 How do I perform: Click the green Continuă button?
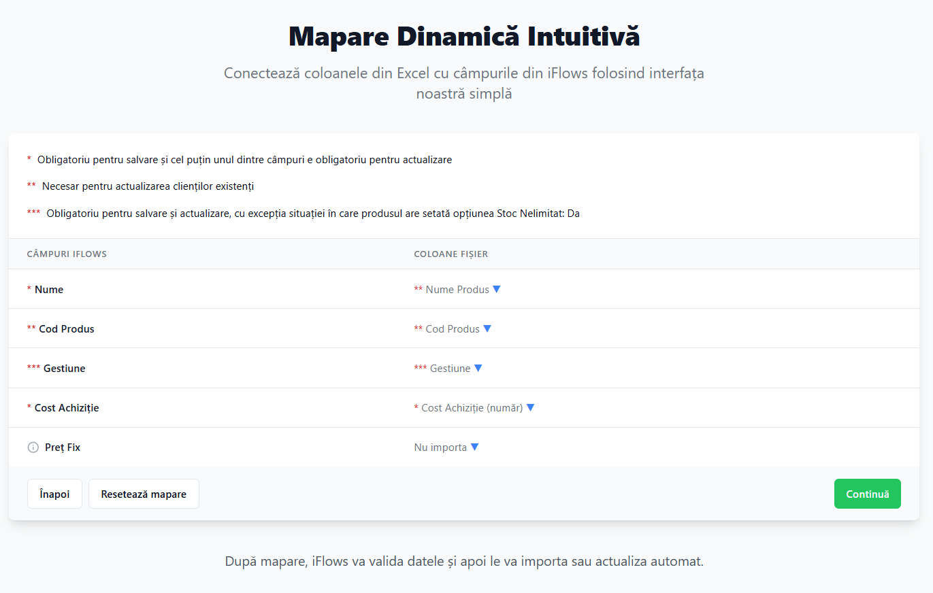(867, 494)
